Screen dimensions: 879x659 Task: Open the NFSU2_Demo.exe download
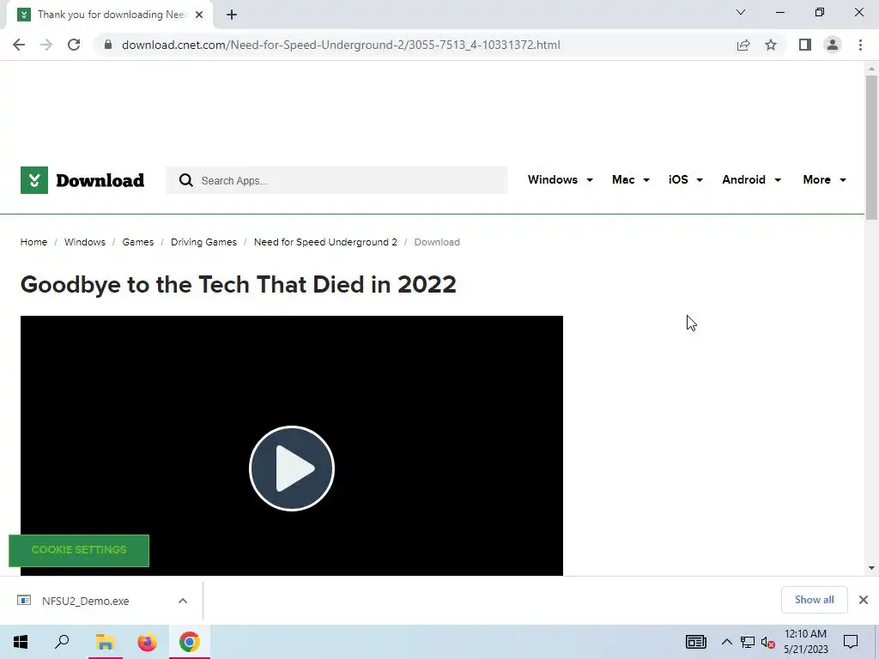pos(85,601)
